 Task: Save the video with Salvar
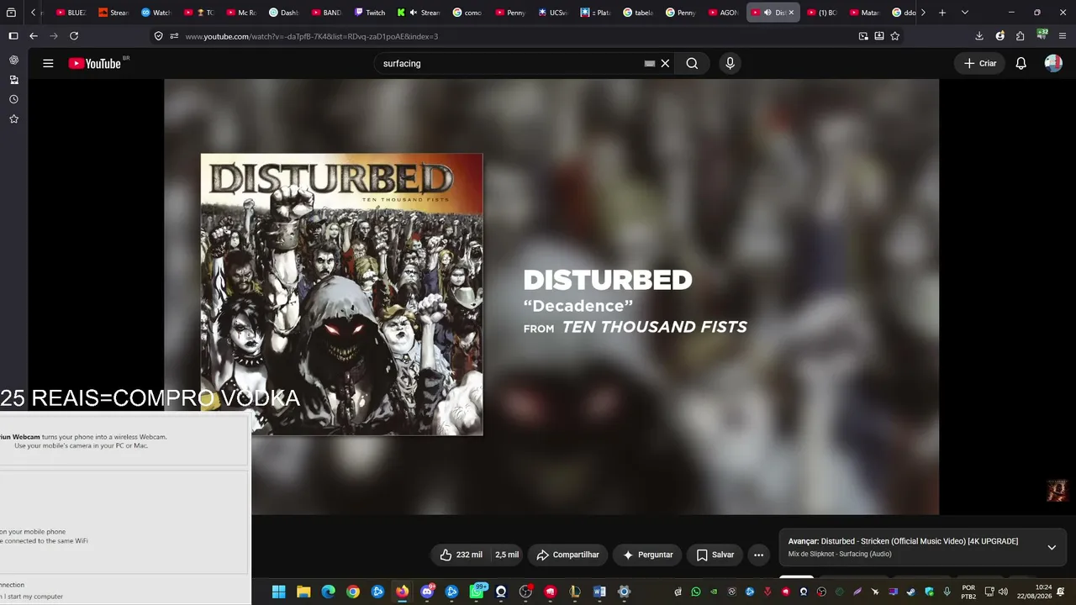coord(715,555)
